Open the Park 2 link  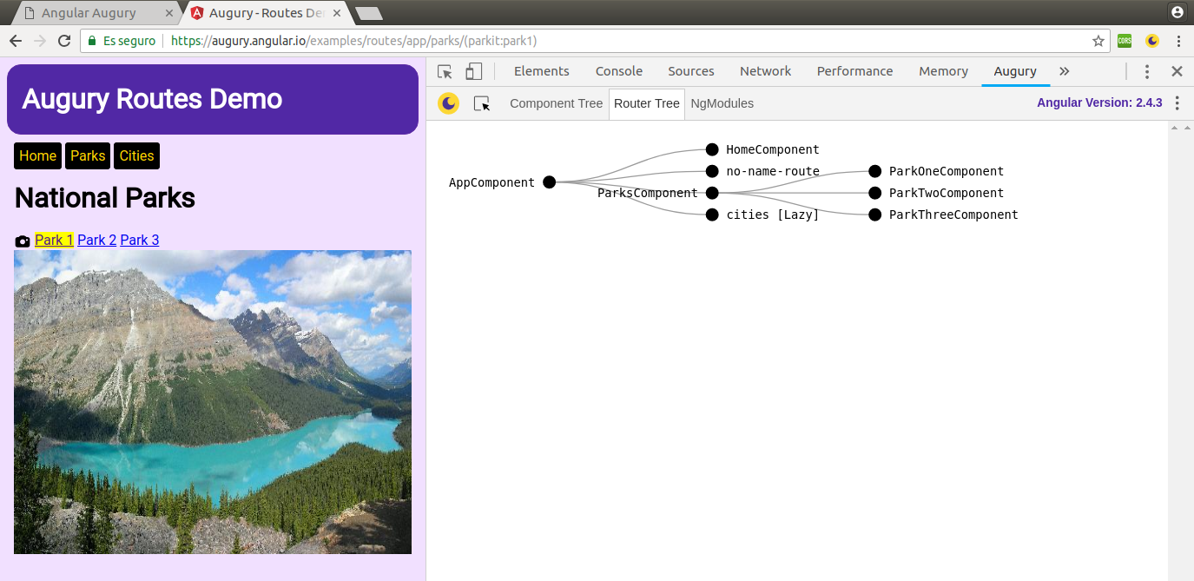click(x=96, y=241)
